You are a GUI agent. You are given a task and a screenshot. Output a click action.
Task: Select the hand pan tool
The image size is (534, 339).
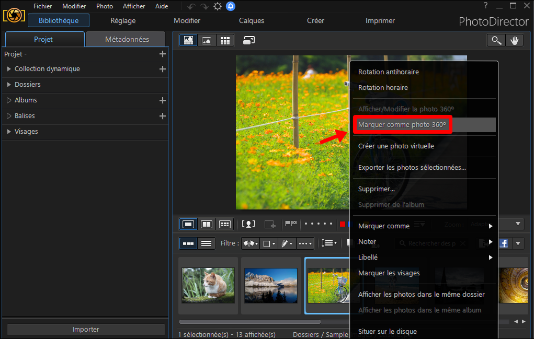click(x=514, y=40)
